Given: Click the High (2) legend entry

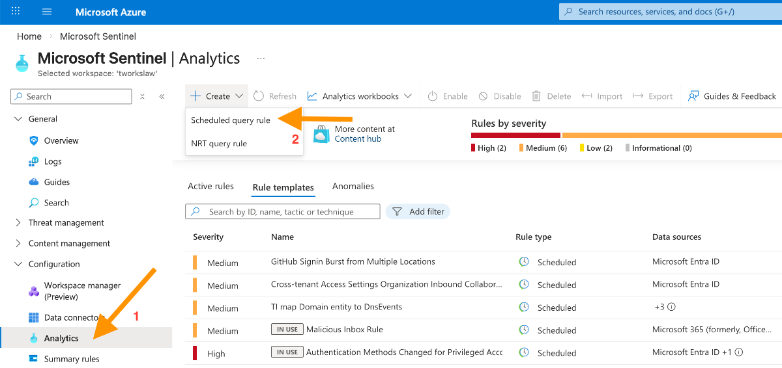Looking at the screenshot, I should pos(489,148).
